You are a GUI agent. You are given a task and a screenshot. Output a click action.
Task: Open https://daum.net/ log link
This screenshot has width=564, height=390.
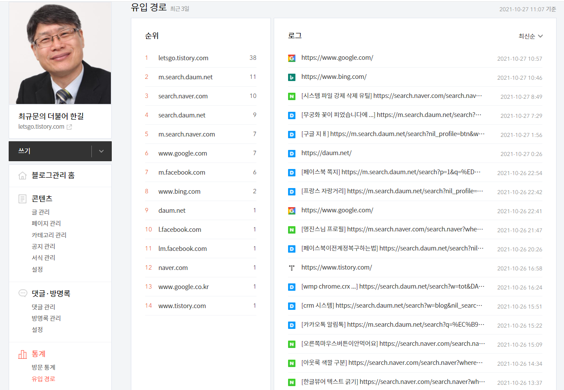327,153
